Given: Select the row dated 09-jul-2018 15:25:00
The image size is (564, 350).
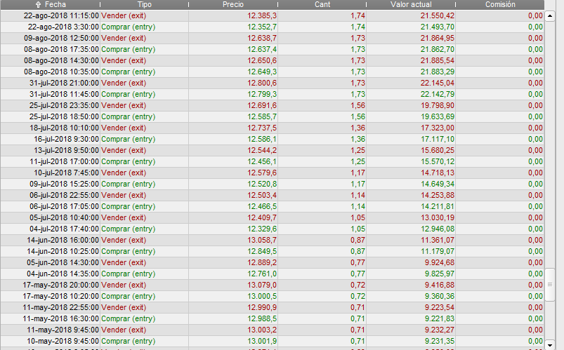Looking at the screenshot, I should pyautogui.click(x=272, y=184).
